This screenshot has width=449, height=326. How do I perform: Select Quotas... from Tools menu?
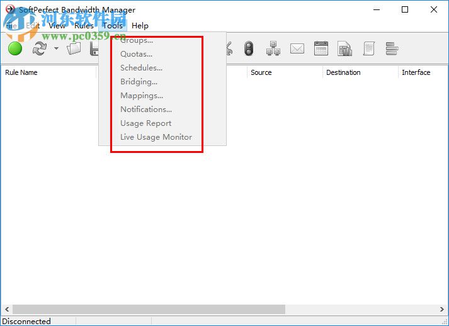(x=136, y=54)
